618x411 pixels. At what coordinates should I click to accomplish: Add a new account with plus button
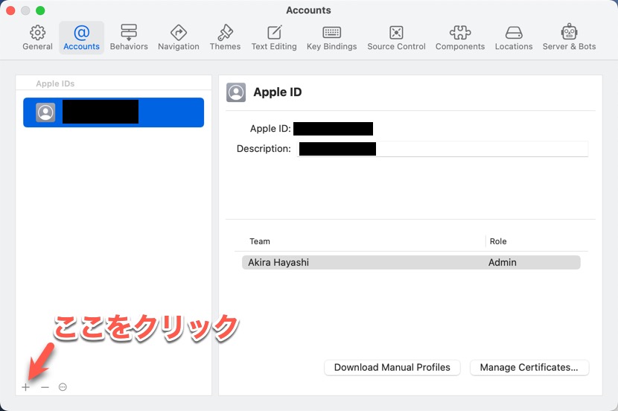point(25,387)
